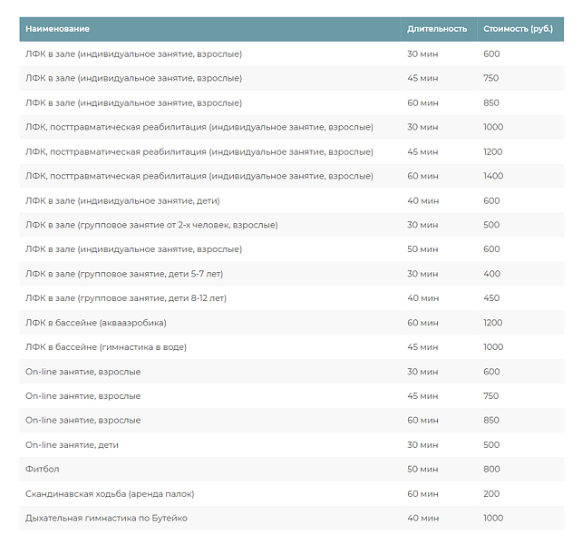
Task: Click ЛФК в зале индивидуальное занятие, дети
Action: (x=122, y=200)
